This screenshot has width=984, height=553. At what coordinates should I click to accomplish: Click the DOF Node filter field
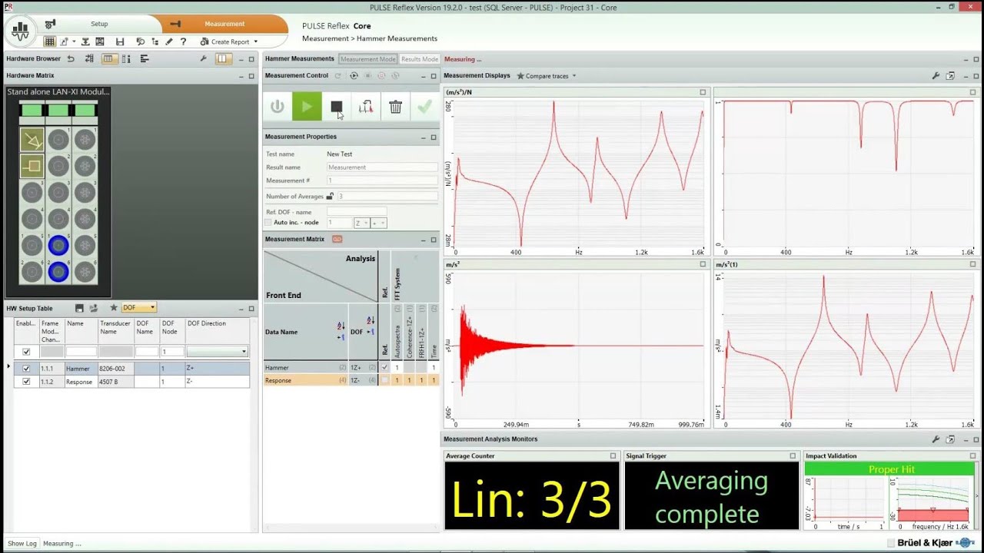click(x=172, y=352)
